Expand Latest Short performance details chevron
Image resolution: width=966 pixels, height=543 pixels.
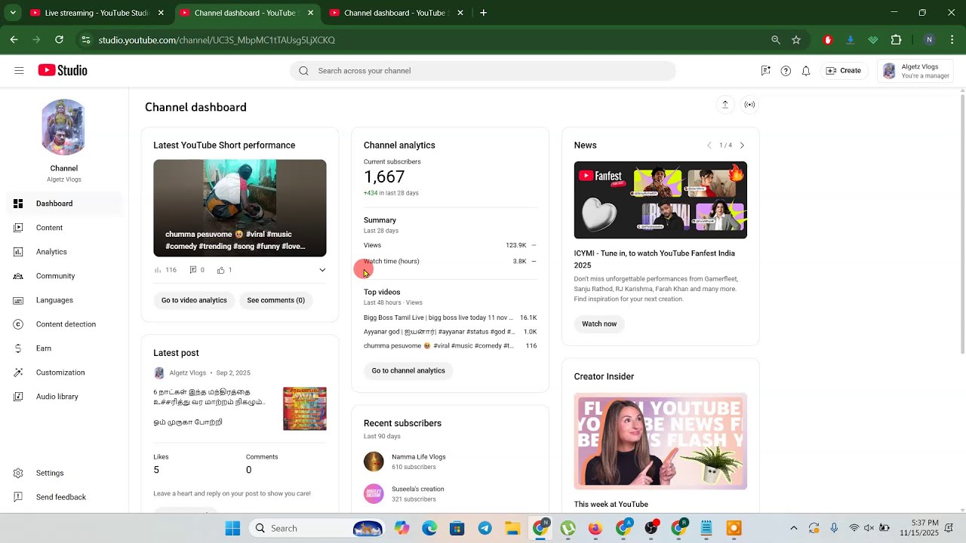(322, 270)
